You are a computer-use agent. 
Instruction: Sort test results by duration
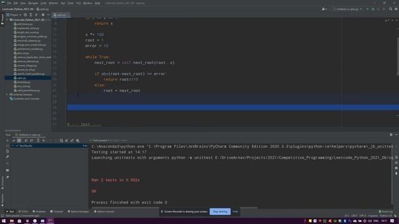pos(32,141)
